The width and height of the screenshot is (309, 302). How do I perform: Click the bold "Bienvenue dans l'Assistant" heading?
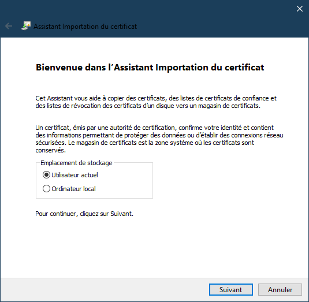pos(150,68)
